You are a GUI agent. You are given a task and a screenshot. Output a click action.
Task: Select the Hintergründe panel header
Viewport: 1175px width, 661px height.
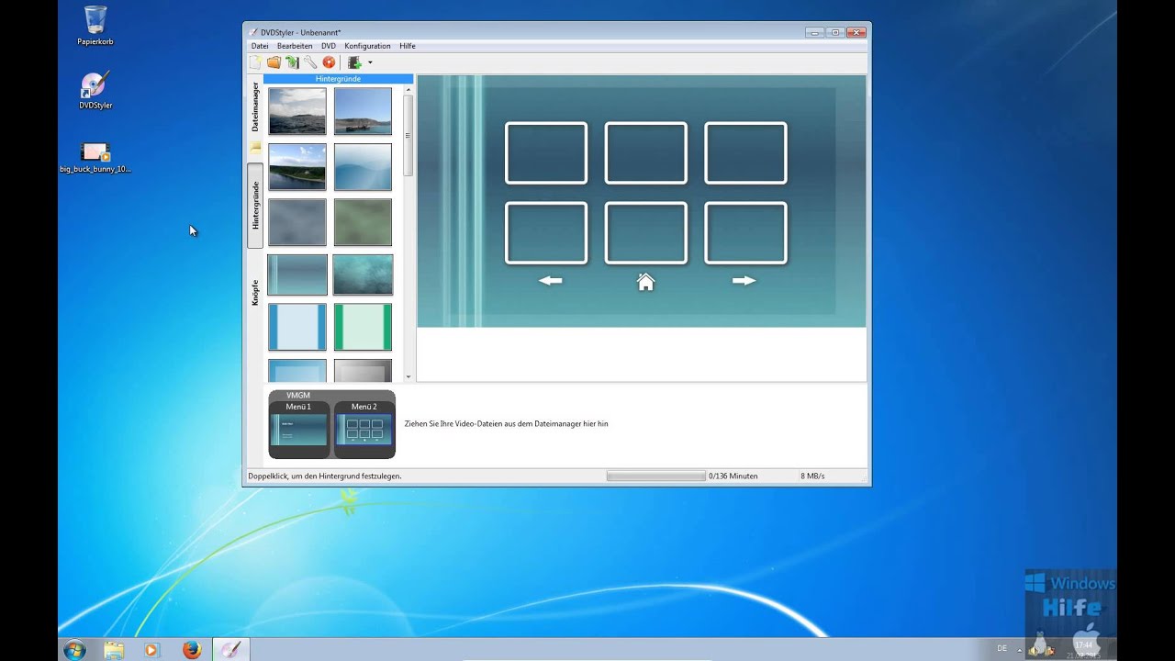tap(338, 79)
